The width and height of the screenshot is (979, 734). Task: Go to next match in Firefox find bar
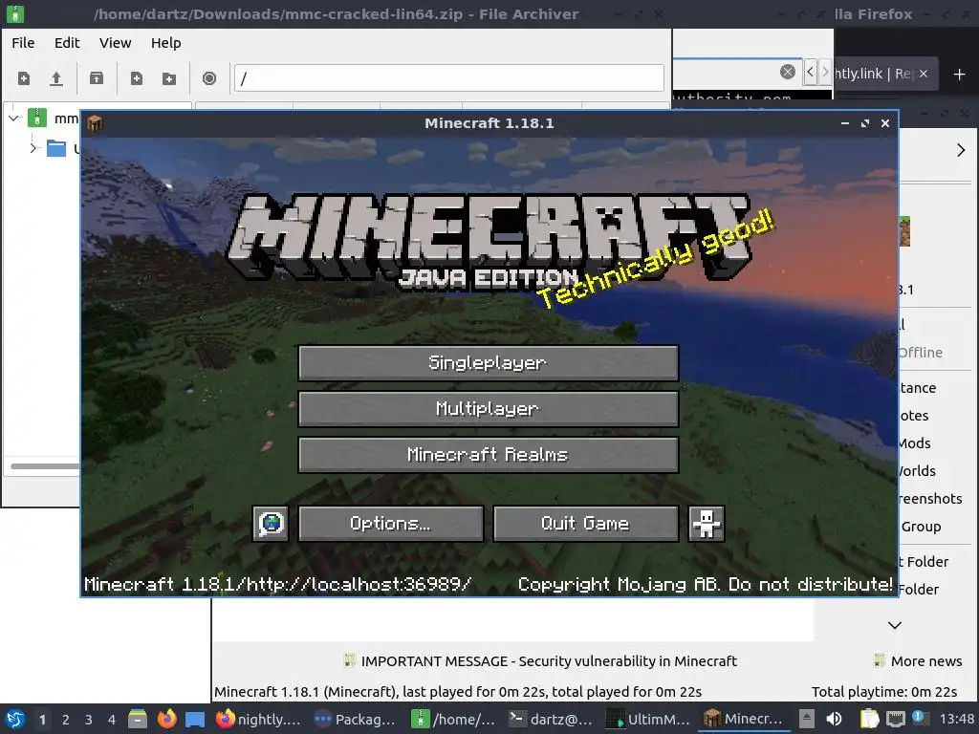(x=825, y=72)
